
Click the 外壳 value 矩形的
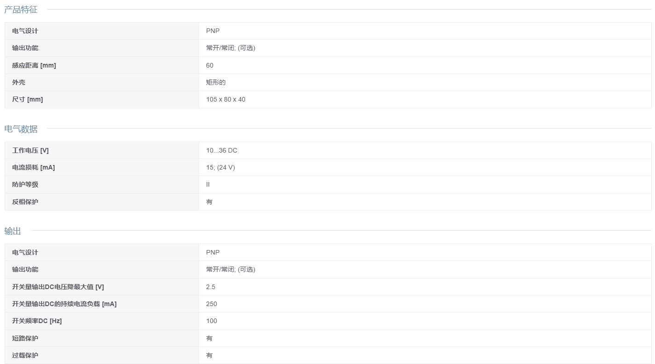[x=216, y=82]
